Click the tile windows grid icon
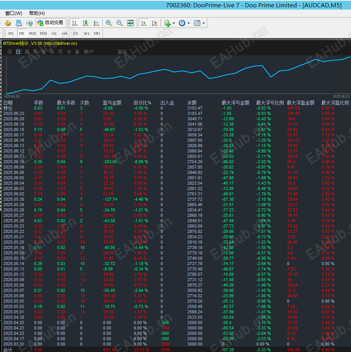This screenshot has width=351, height=352. click(130, 23)
